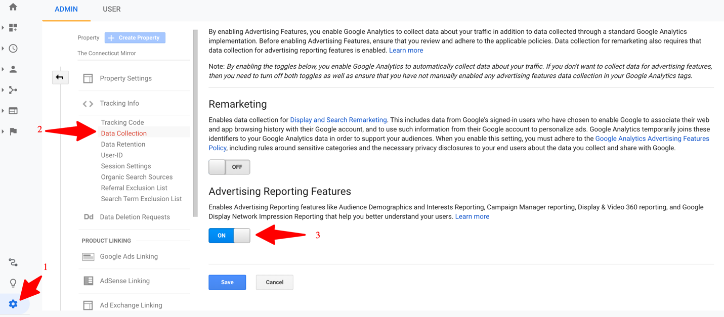Open Google Ads Linking menu item

(x=129, y=256)
